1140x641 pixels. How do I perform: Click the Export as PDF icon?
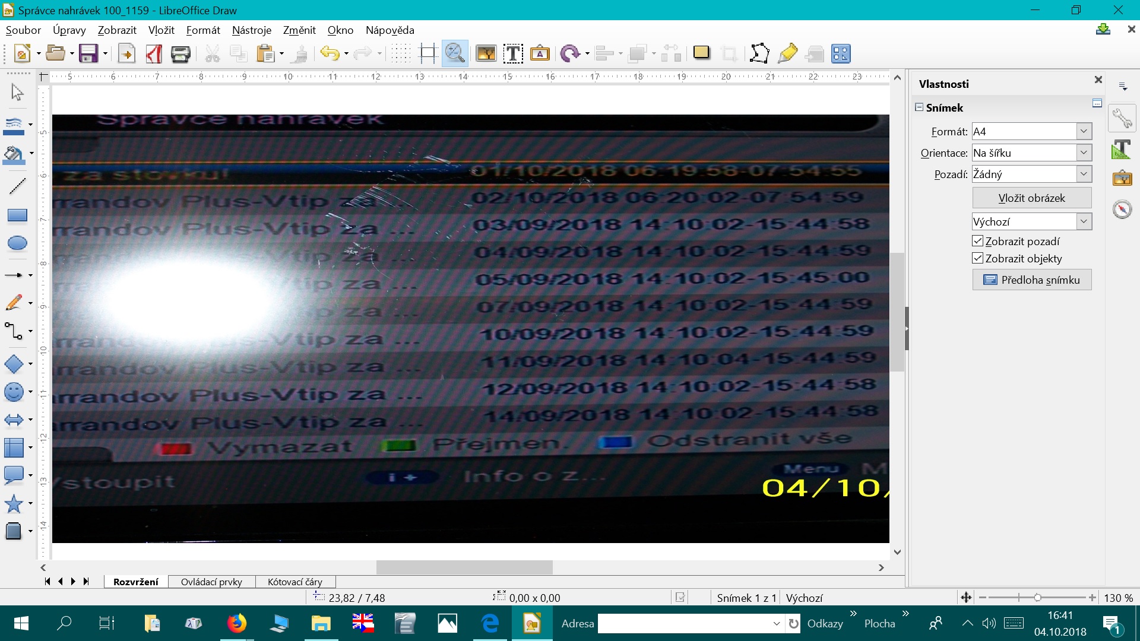tap(154, 54)
